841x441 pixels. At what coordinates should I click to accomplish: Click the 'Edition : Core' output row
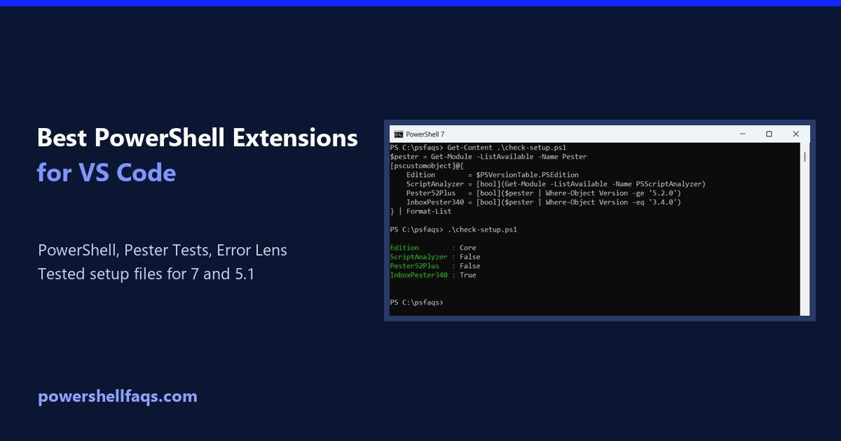433,248
